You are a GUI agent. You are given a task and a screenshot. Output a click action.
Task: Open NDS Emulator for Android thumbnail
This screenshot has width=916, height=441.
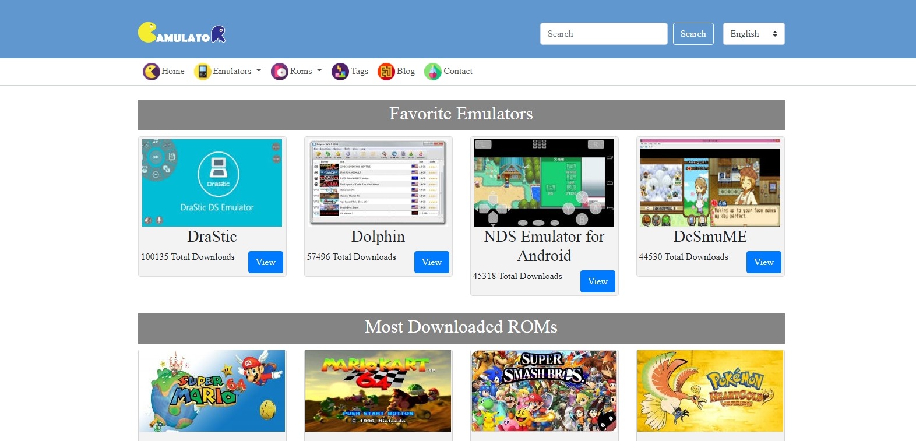point(544,183)
